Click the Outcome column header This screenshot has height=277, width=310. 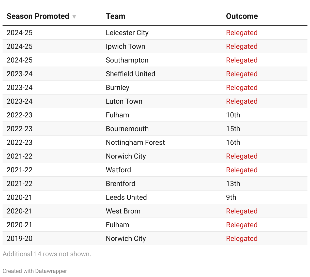242,16
